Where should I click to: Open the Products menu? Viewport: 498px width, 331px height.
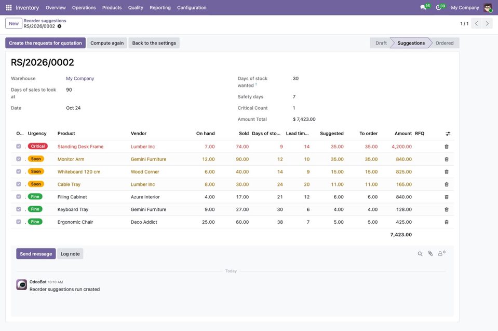pos(112,8)
